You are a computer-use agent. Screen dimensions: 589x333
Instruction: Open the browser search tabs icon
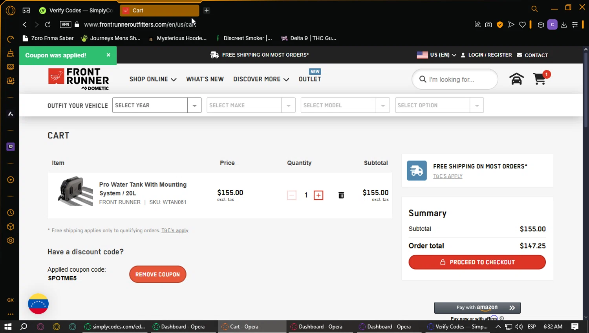pos(534,9)
